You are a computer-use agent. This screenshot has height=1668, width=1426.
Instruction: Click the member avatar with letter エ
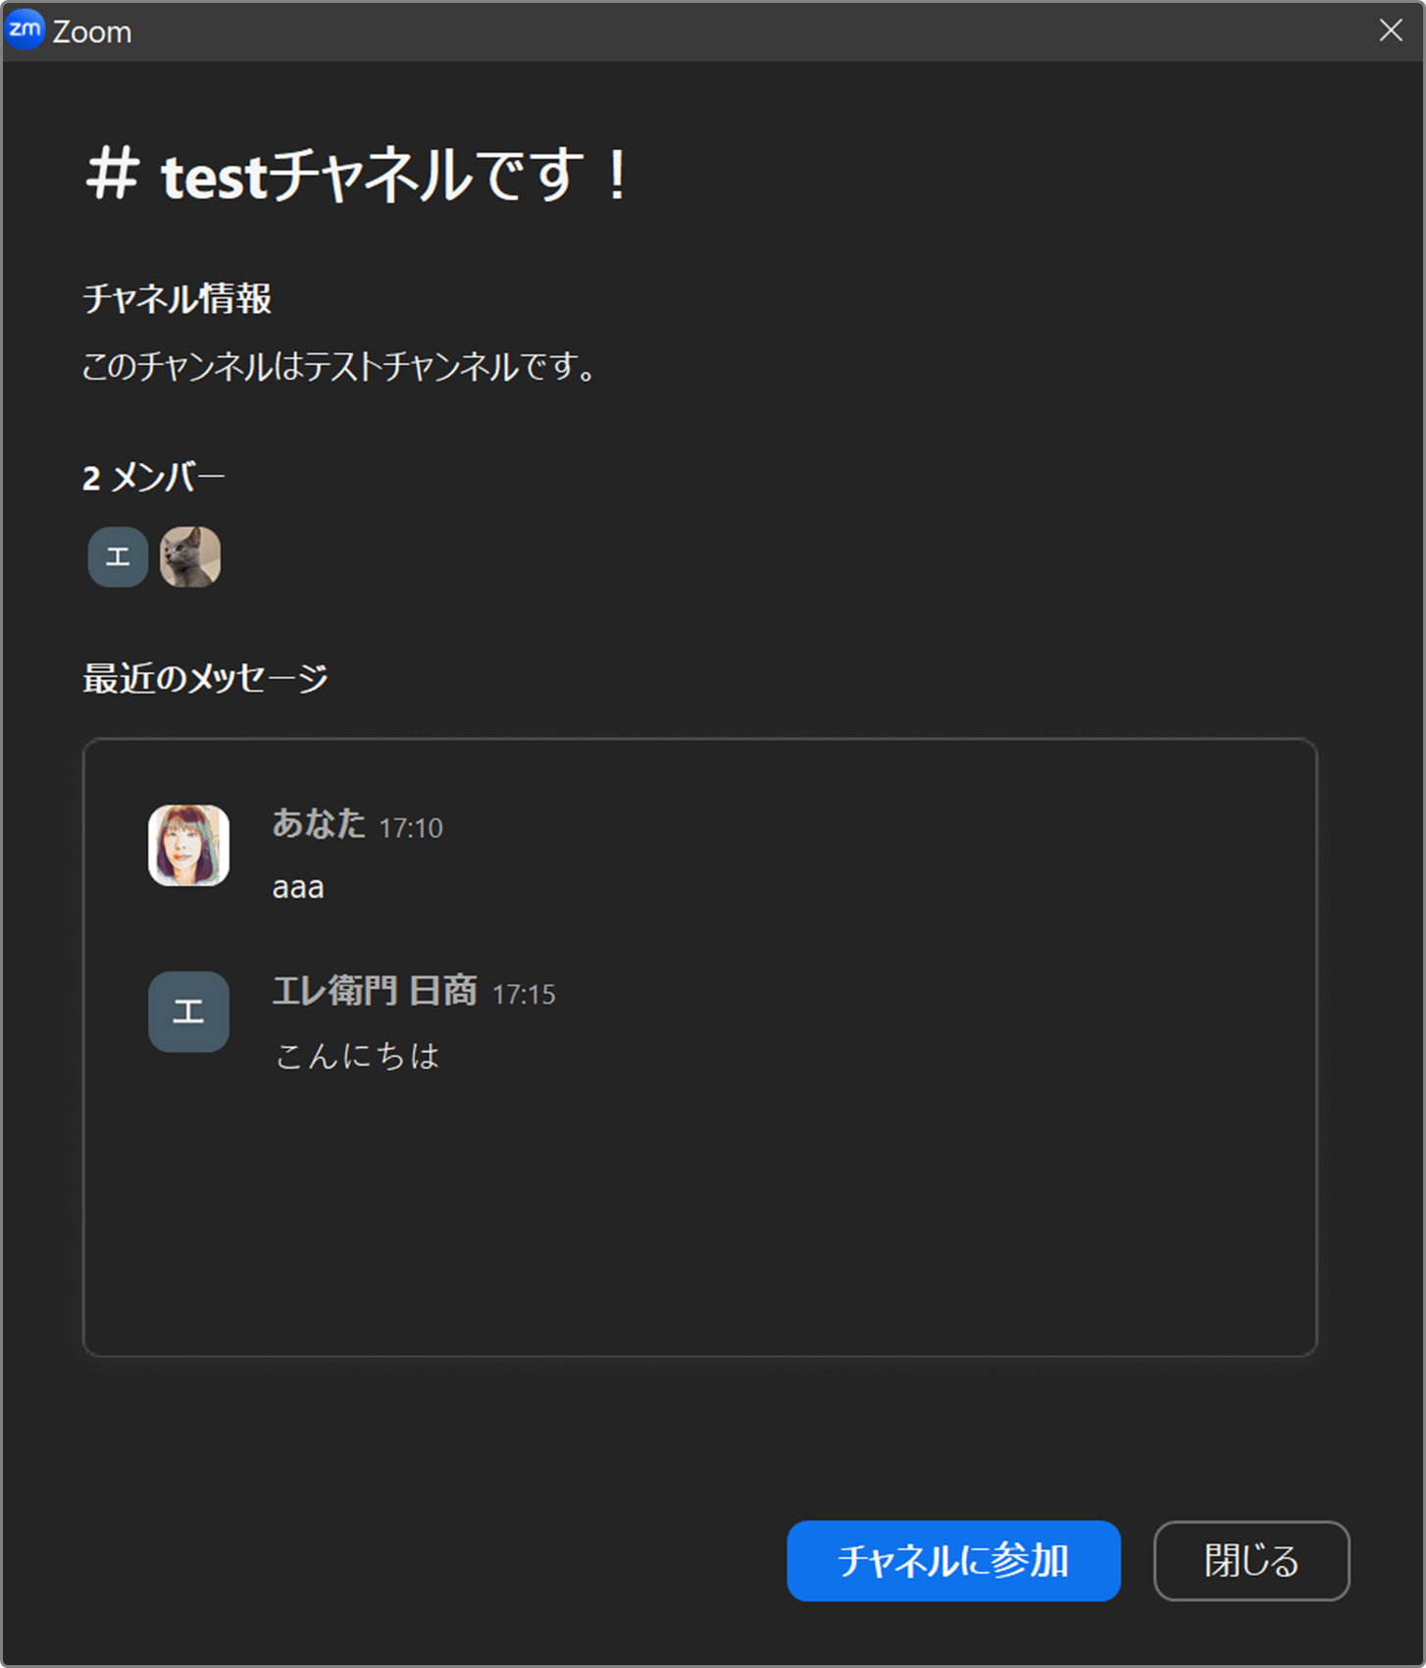click(118, 556)
